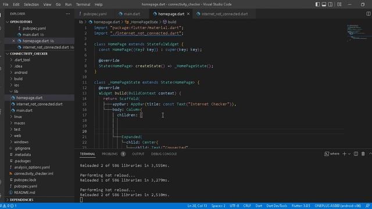The height and width of the screenshot is (209, 372).
Task: Open Run menu
Action: tap(69, 4)
